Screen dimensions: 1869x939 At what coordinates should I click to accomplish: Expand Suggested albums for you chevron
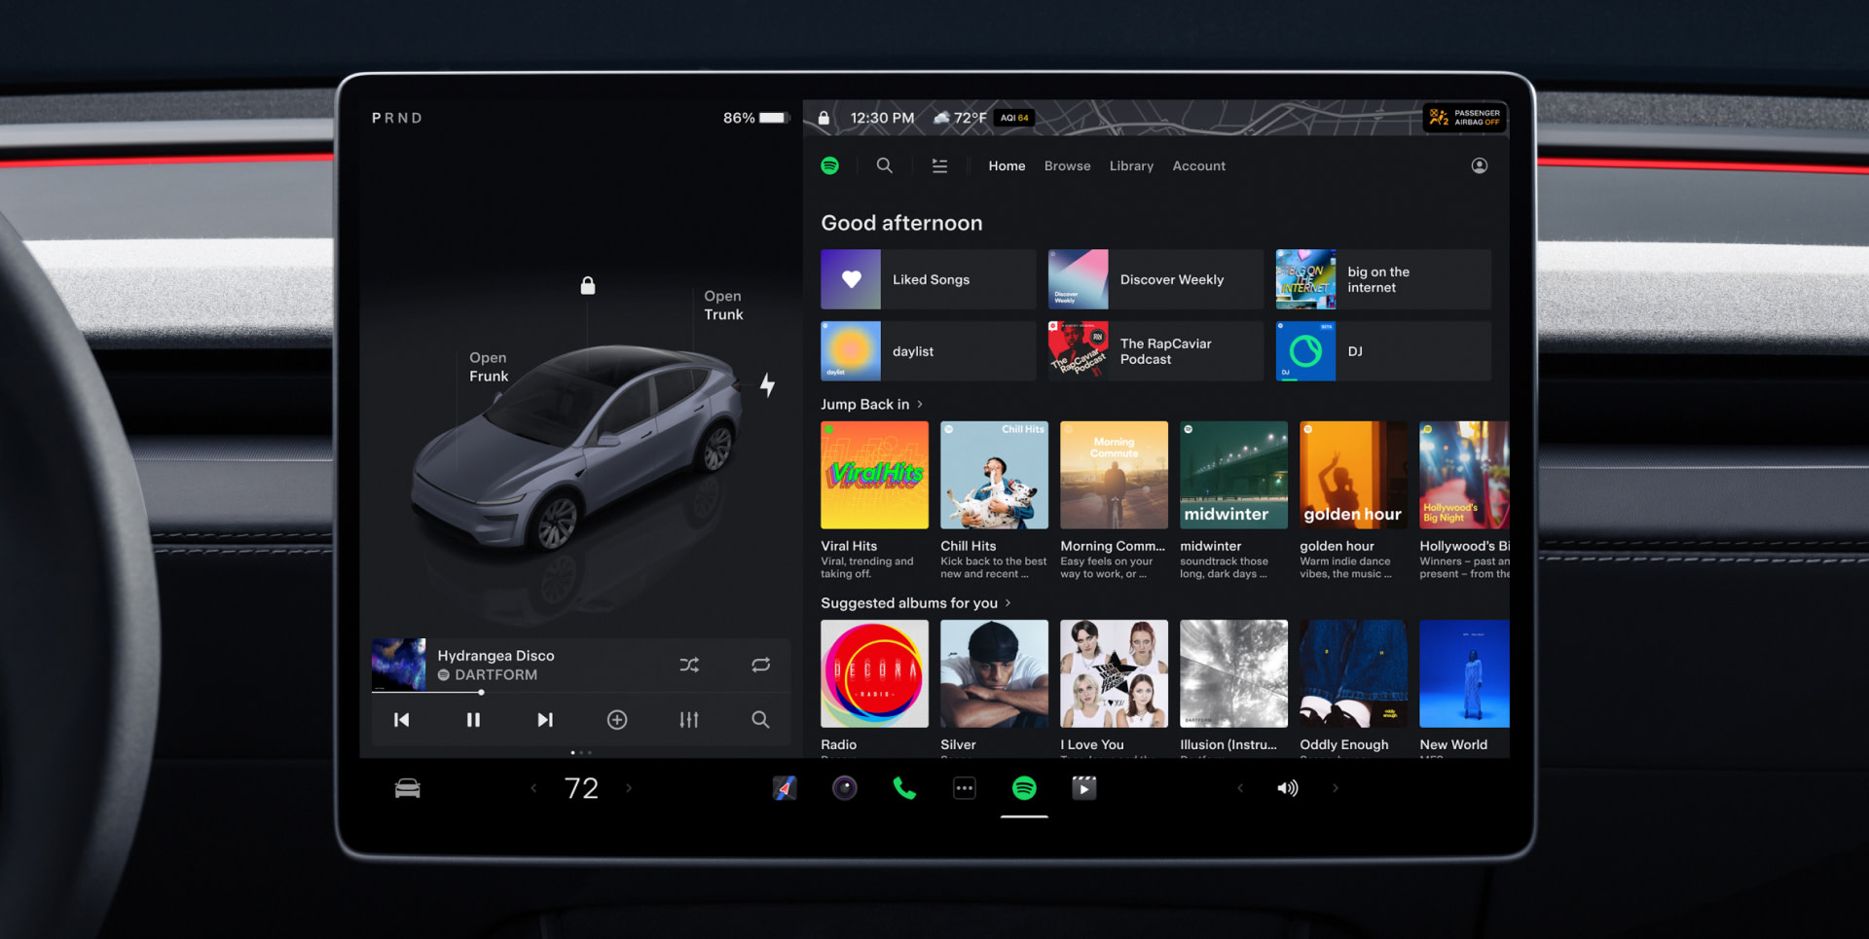(1008, 602)
